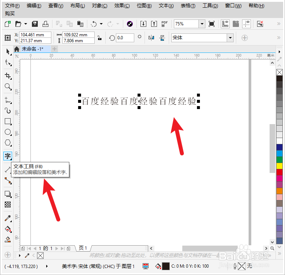The width and height of the screenshot is (285, 275).
Task: Select the Interactive fill tool
Action: (8, 229)
